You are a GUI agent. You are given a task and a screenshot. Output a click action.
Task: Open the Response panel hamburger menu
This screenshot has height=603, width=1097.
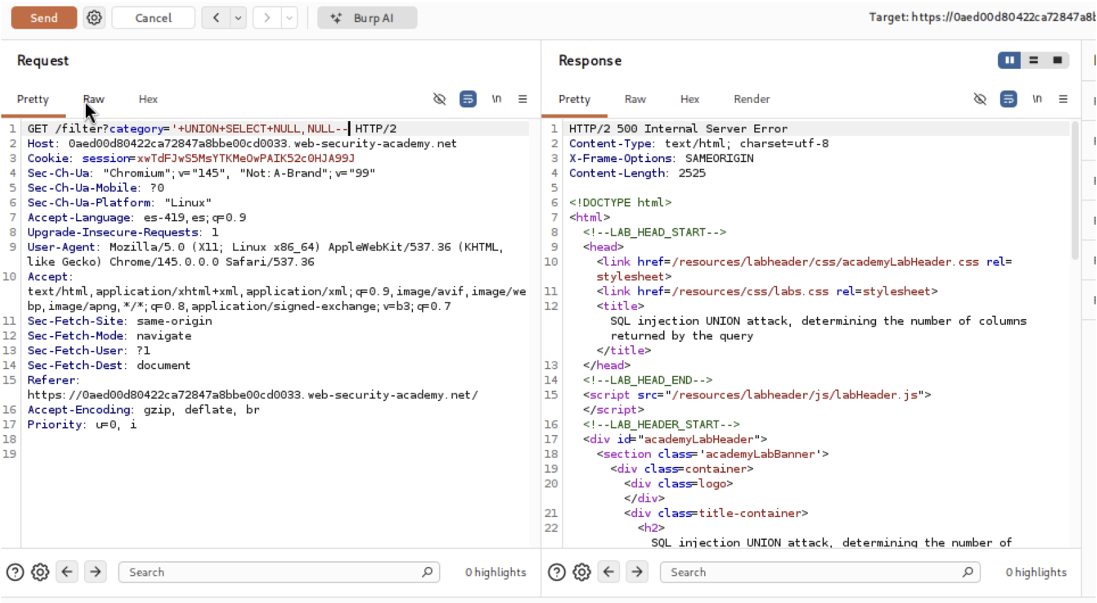(1063, 99)
